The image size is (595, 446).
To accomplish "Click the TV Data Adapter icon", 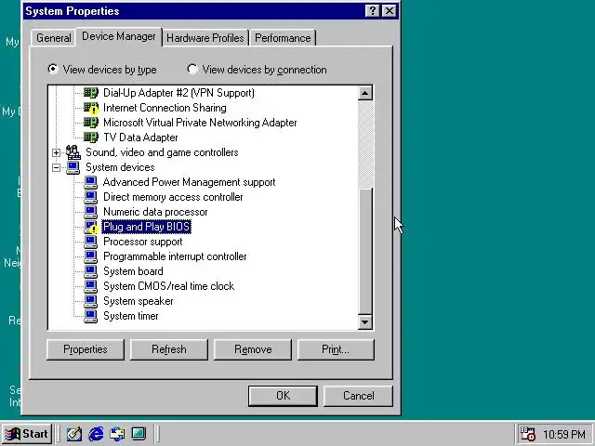I will pyautogui.click(x=91, y=138).
